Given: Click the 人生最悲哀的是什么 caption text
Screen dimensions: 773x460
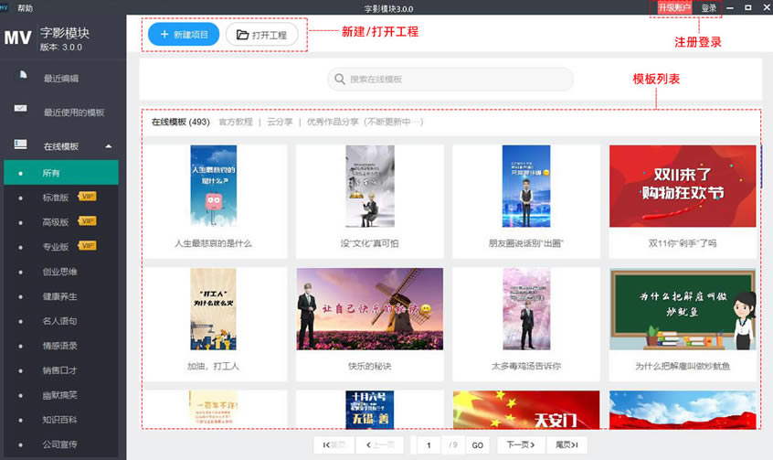Looking at the screenshot, I should (x=214, y=243).
